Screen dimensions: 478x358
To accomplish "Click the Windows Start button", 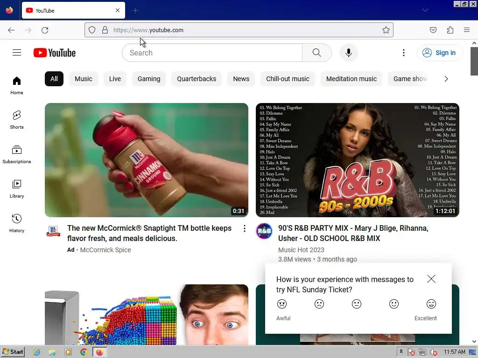I will click(13, 352).
